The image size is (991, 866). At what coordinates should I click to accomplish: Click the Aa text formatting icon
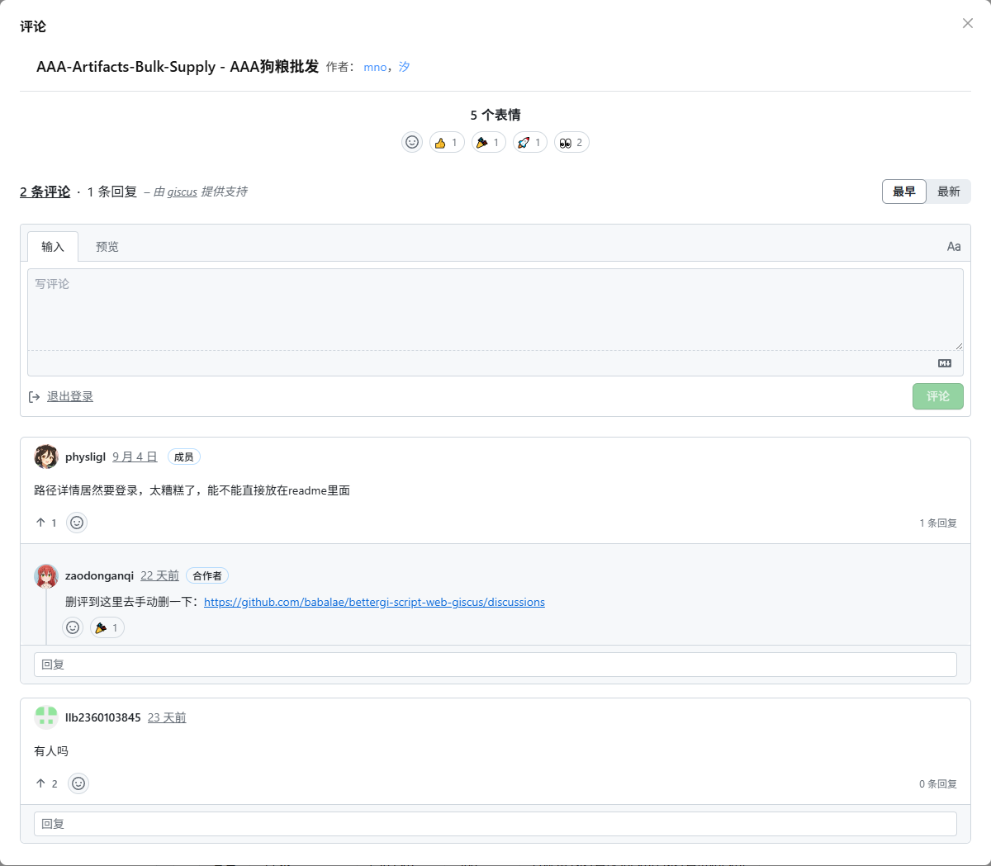954,246
